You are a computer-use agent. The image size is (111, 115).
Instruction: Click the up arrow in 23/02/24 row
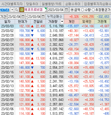point(32,45)
